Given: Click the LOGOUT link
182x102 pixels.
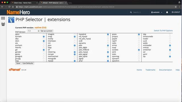Looking at the screenshot, I should [x=176, y=12].
